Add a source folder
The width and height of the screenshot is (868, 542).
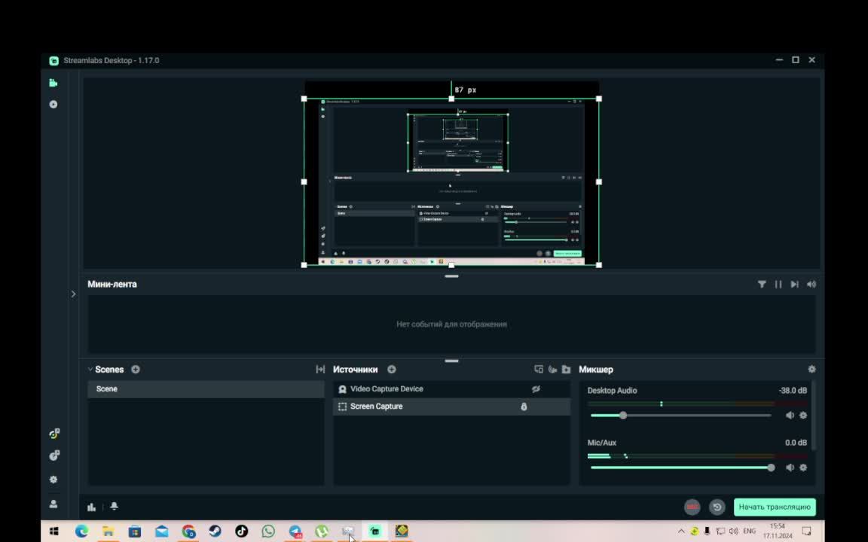(566, 370)
